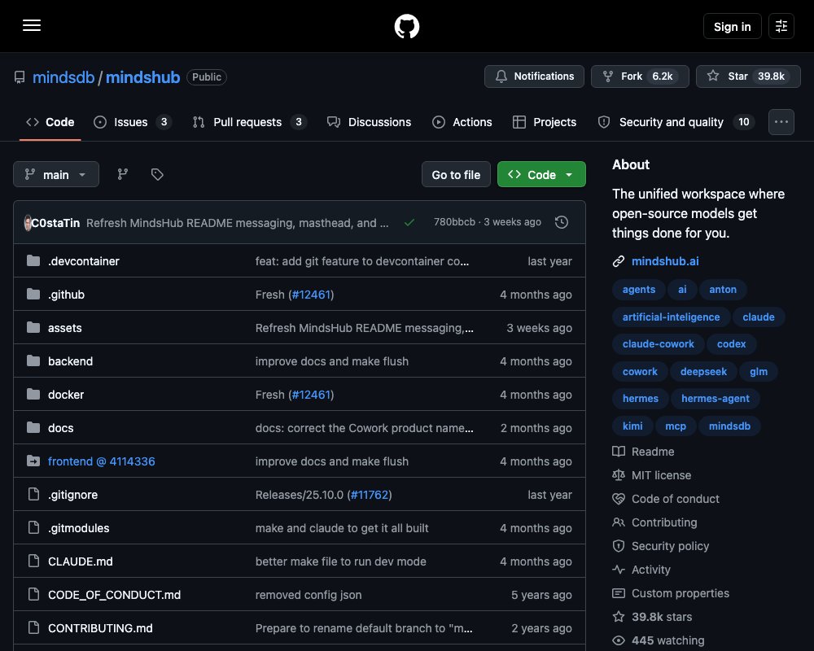814x651 pixels.
Task: Click the .devcontainer folder icon
Action: point(33,260)
